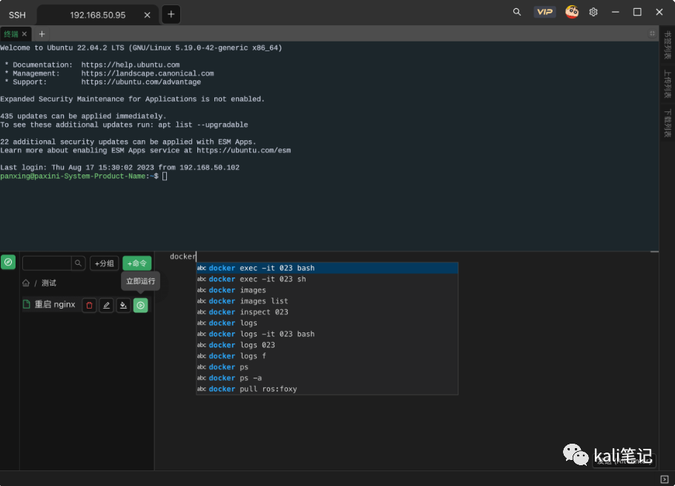Screen dimensions: 675x486
Task: Pick the plain docker logs suggestion
Action: (x=327, y=323)
